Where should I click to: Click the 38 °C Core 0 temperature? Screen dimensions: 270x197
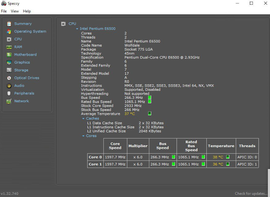tap(218, 157)
